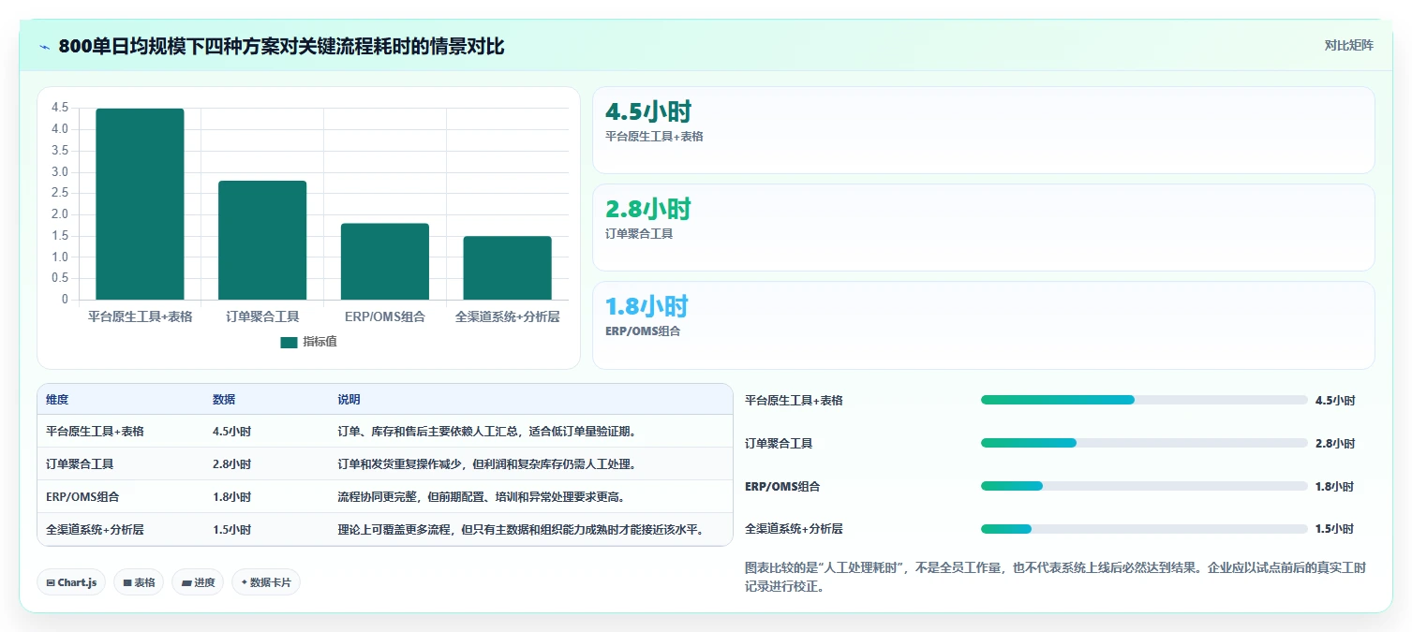Click the 平台原生工具+表格 chart bar
The width and height of the screenshot is (1412, 632).
140,204
